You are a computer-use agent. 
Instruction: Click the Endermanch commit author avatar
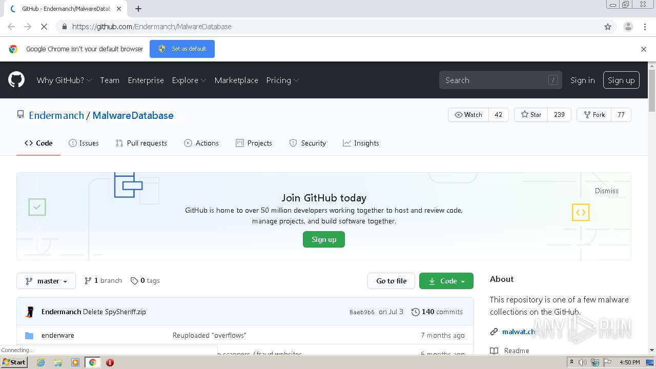[x=30, y=312]
